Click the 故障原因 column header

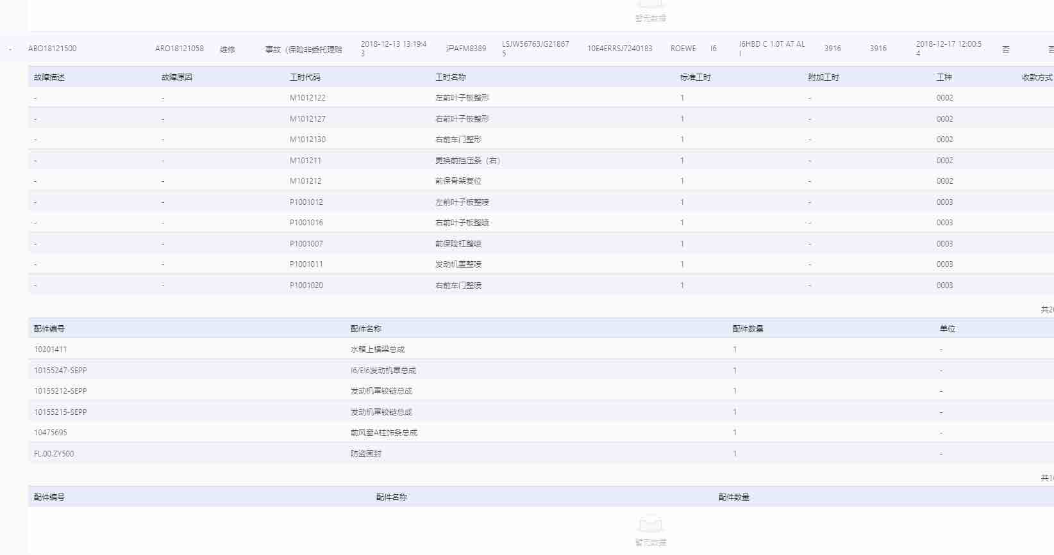[177, 77]
